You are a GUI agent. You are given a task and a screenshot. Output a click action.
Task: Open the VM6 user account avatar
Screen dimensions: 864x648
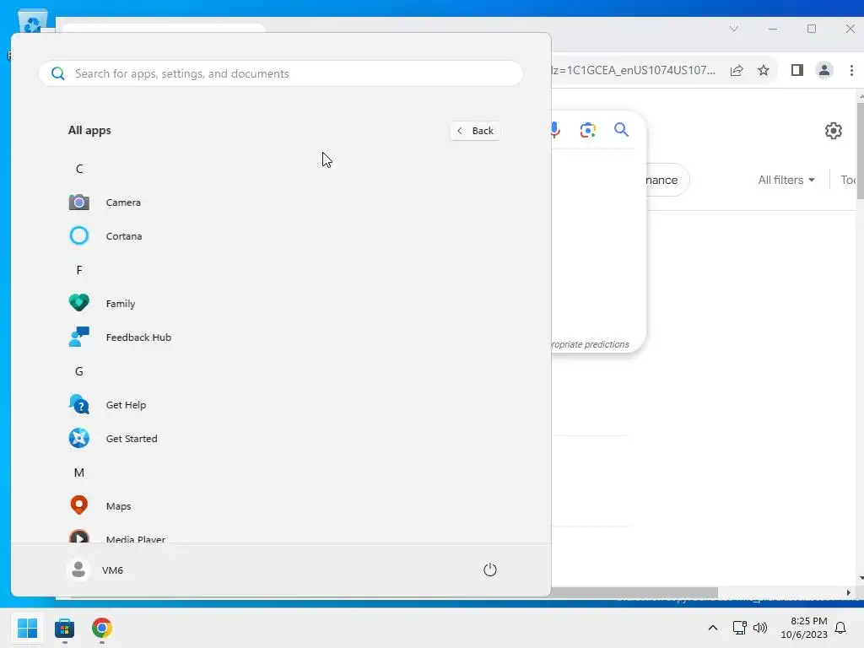pos(78,570)
